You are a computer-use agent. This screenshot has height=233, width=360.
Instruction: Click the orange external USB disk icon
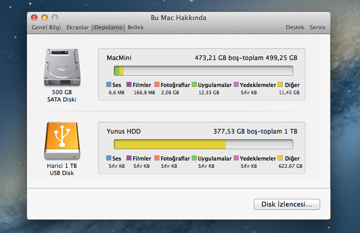(62, 141)
